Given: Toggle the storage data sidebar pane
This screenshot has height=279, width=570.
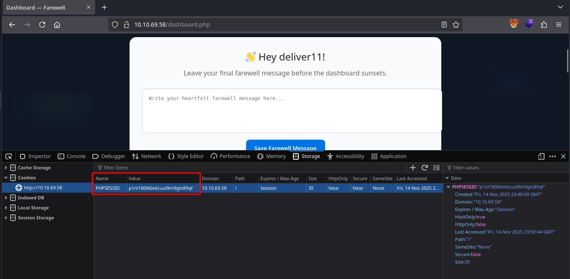Looking at the screenshot, I should [436, 168].
